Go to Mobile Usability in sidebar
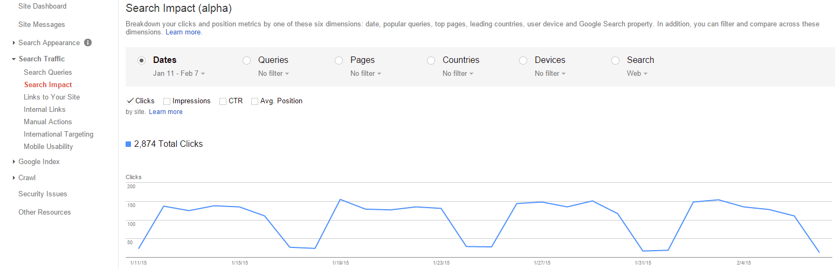The width and height of the screenshot is (835, 270). (49, 147)
